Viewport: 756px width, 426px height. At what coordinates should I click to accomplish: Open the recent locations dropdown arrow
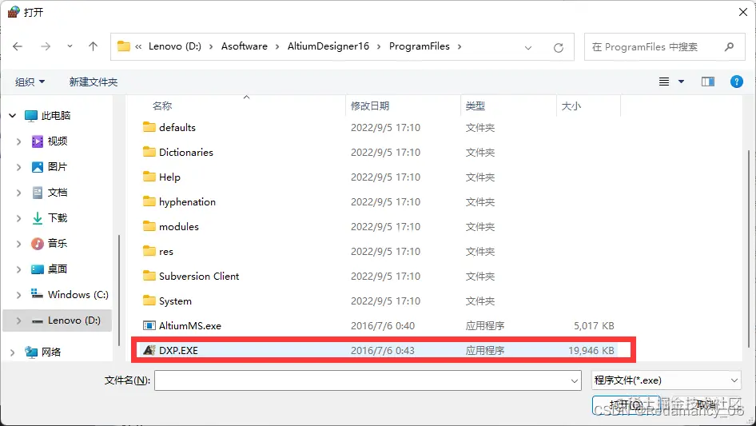click(x=70, y=46)
